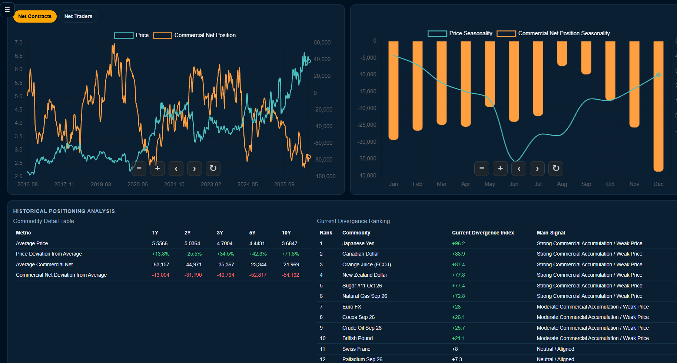This screenshot has height=363, width=677.
Task: Click the price seasonality December data point
Action: [x=658, y=75]
